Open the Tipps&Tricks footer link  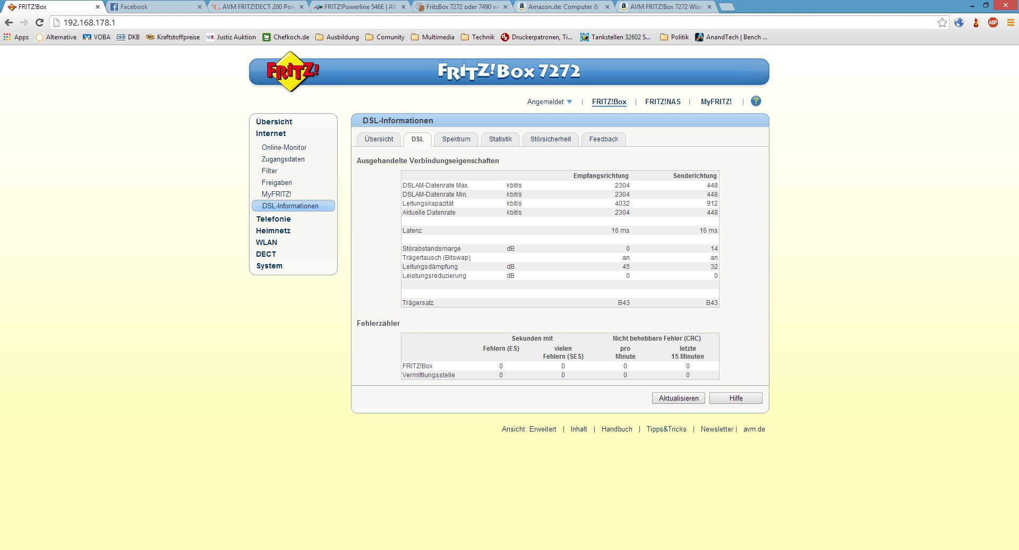point(666,429)
